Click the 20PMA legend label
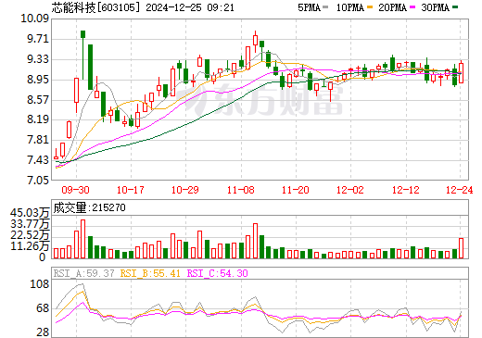The width and height of the screenshot is (482, 338). coord(392,7)
